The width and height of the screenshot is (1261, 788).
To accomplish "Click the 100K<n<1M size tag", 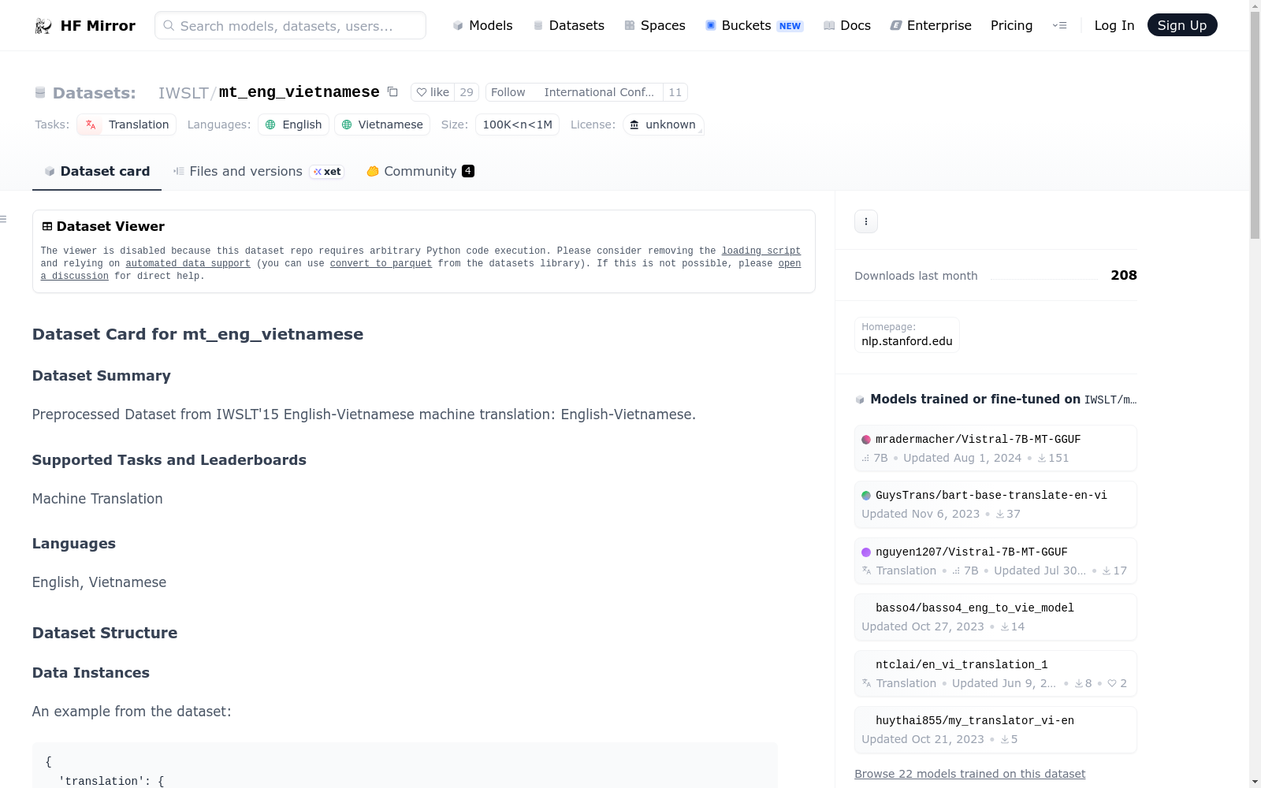I will 517,125.
